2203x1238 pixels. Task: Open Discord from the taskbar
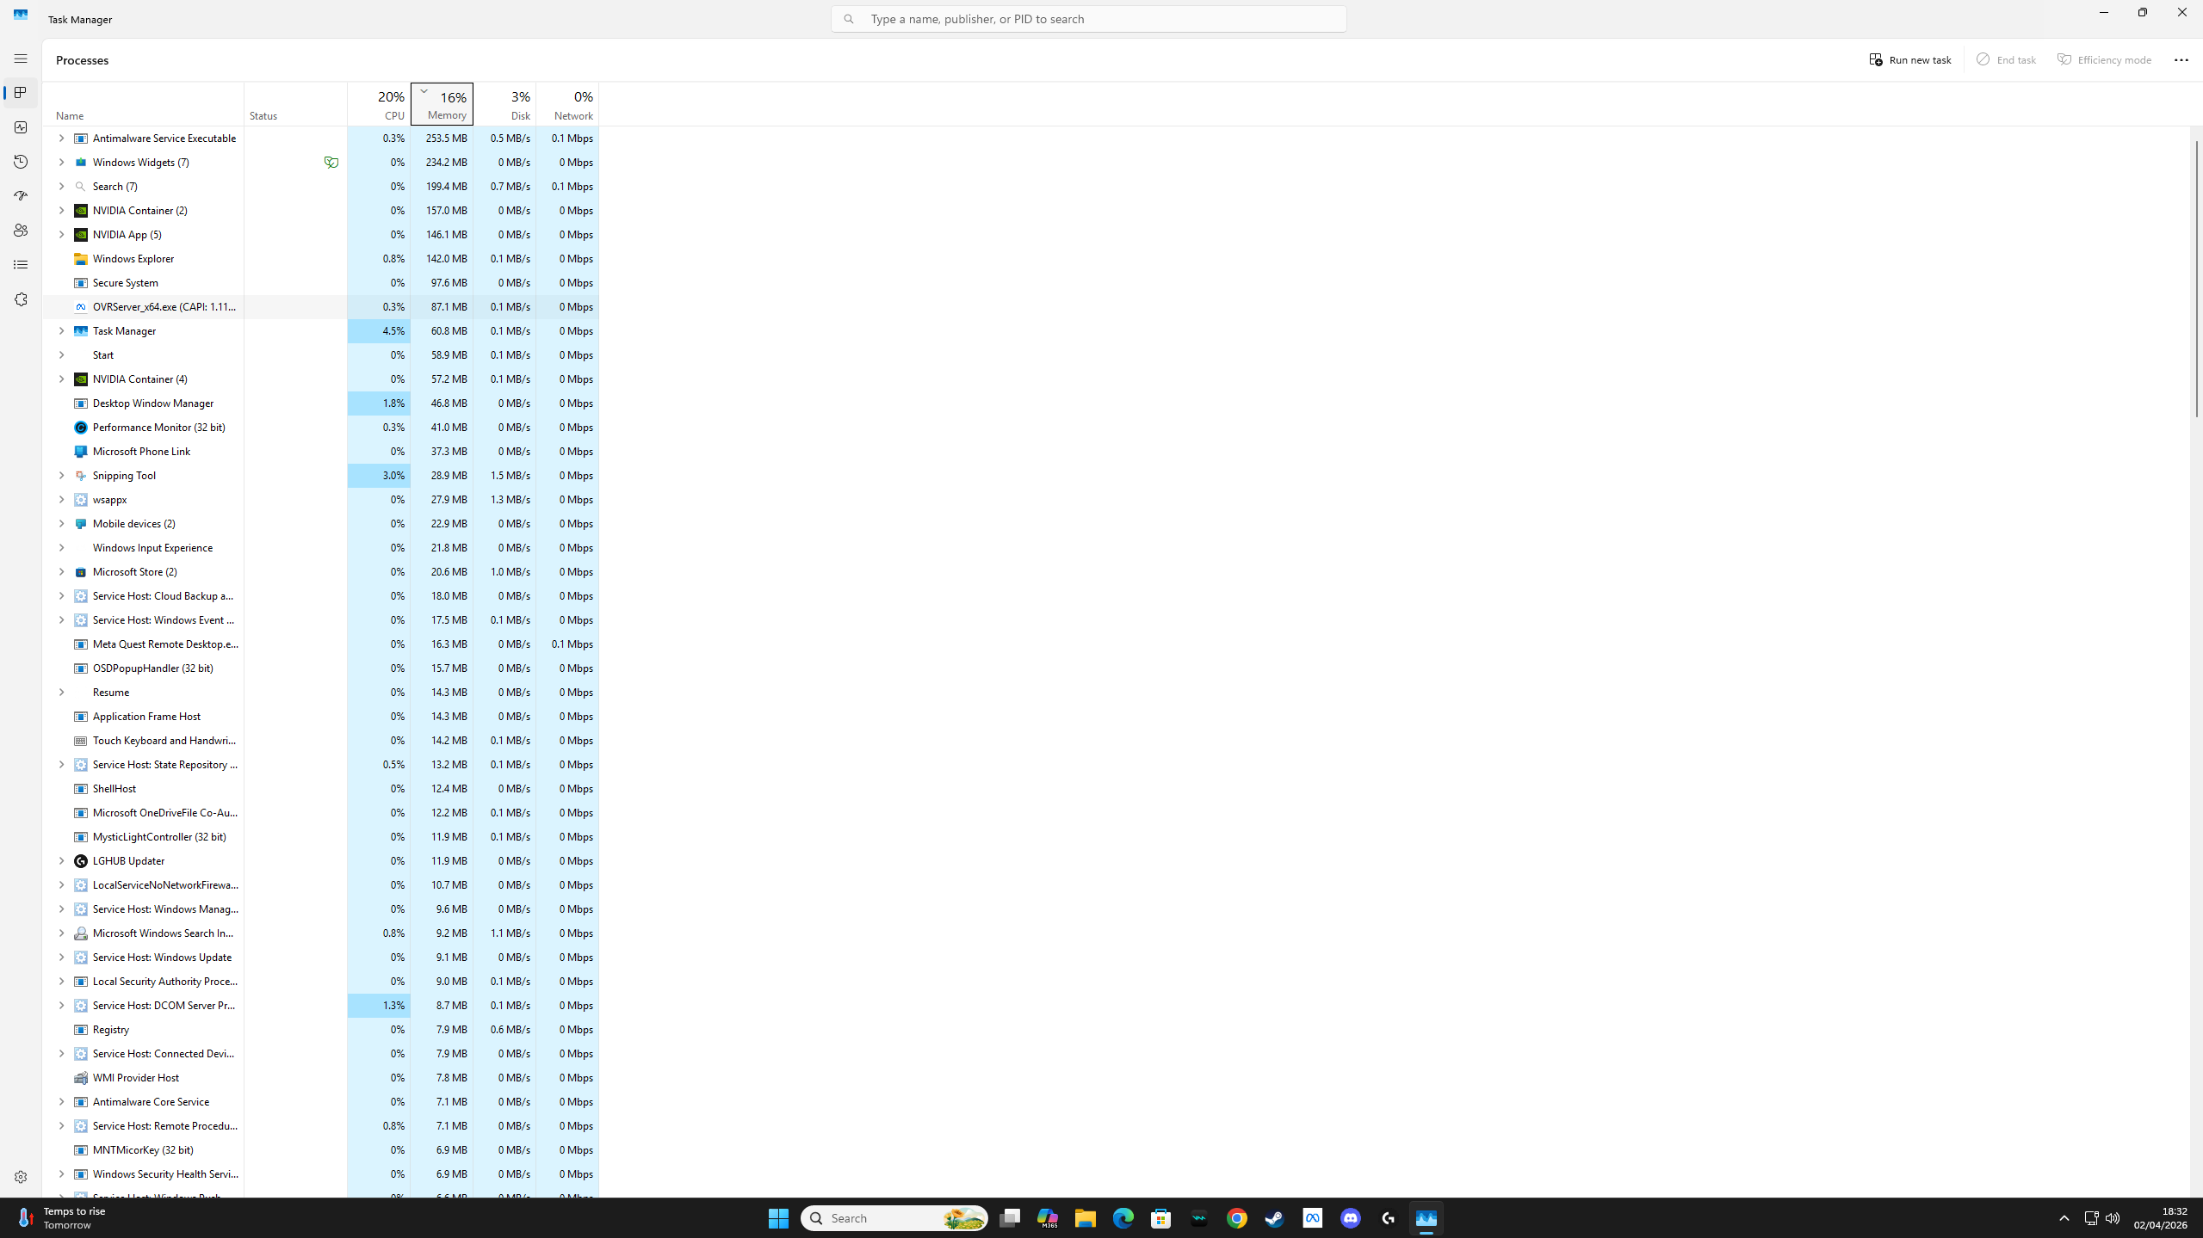(x=1351, y=1217)
